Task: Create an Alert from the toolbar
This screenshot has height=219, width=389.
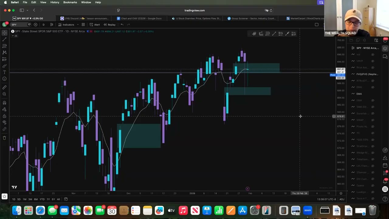Action: click(95, 25)
